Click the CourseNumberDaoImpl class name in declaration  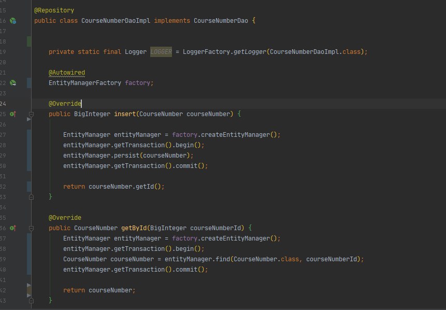click(x=116, y=21)
